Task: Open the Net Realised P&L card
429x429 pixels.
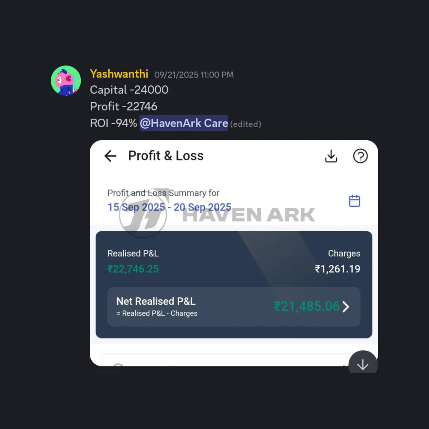Action: coord(234,307)
